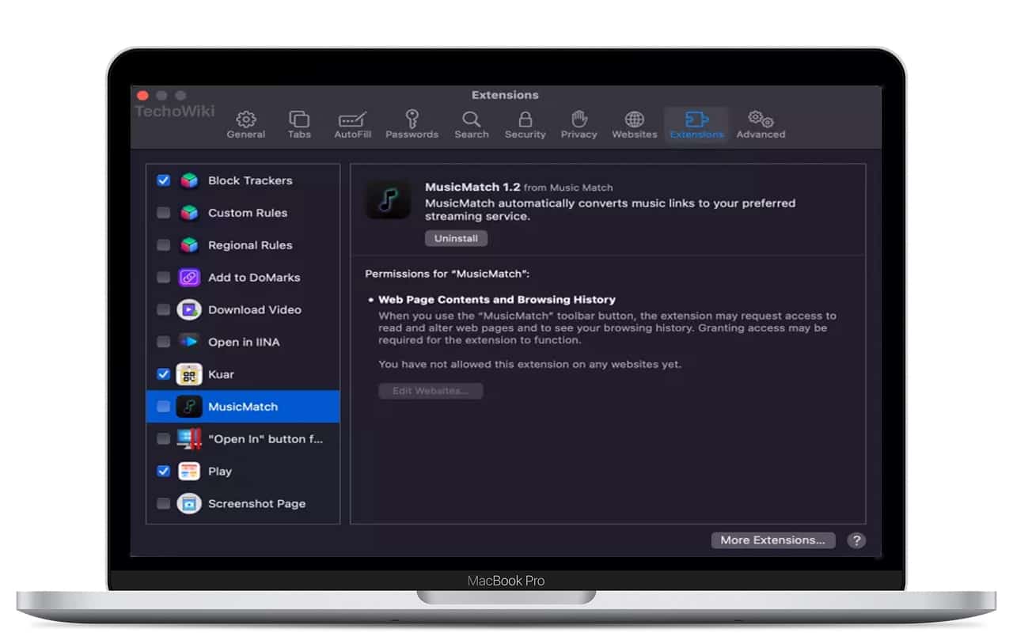1013x644 pixels.
Task: Disable the Block Trackers checkbox
Action: click(x=163, y=180)
